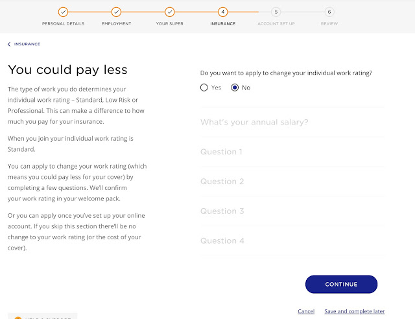Open the Personal Details step label
This screenshot has width=415, height=319.
[63, 23]
